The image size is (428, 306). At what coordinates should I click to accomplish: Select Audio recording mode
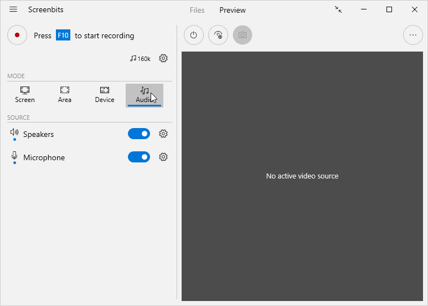click(x=145, y=95)
